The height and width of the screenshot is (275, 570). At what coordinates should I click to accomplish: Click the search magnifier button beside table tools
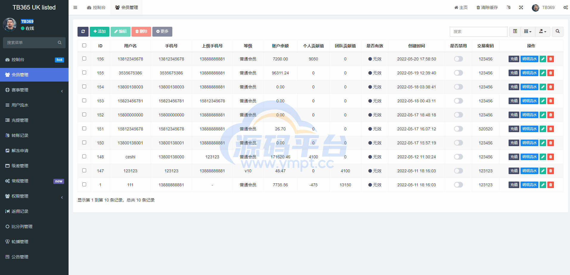[x=557, y=32]
